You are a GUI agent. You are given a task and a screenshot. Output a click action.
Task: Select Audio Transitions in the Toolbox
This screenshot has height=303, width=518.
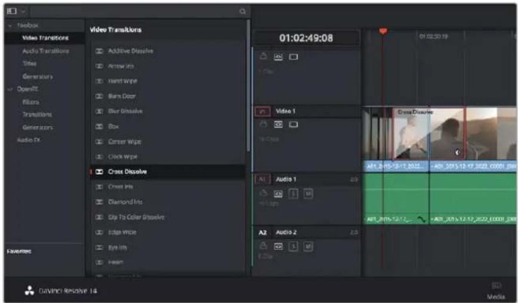coord(45,51)
